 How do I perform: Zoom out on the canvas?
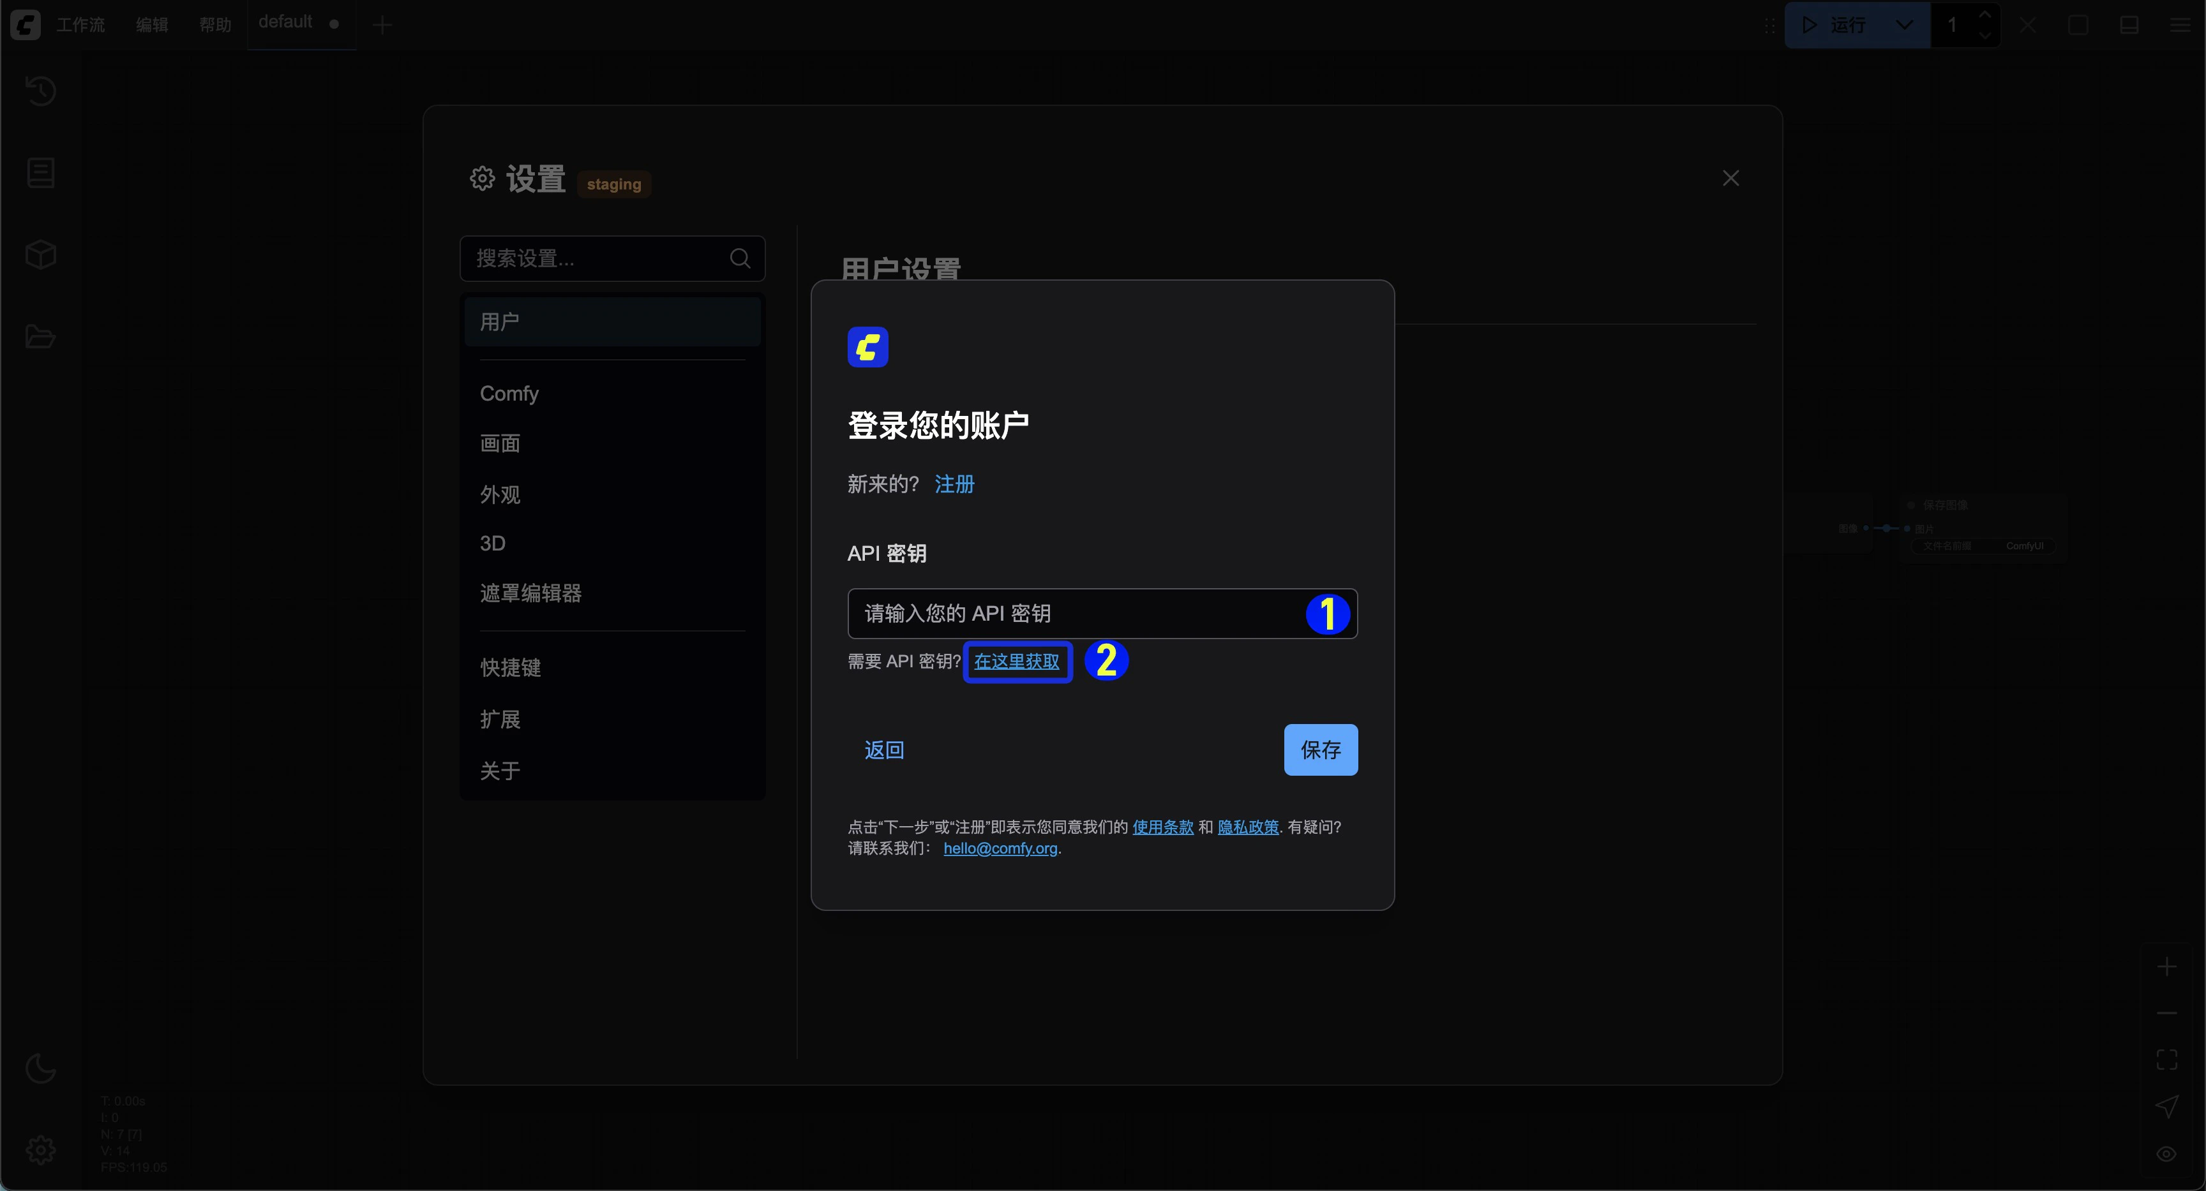pos(2168,1014)
